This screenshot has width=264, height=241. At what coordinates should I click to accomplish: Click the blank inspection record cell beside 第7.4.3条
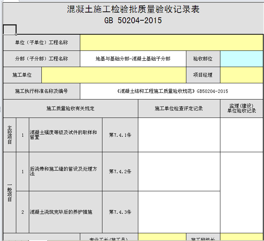point(179,212)
